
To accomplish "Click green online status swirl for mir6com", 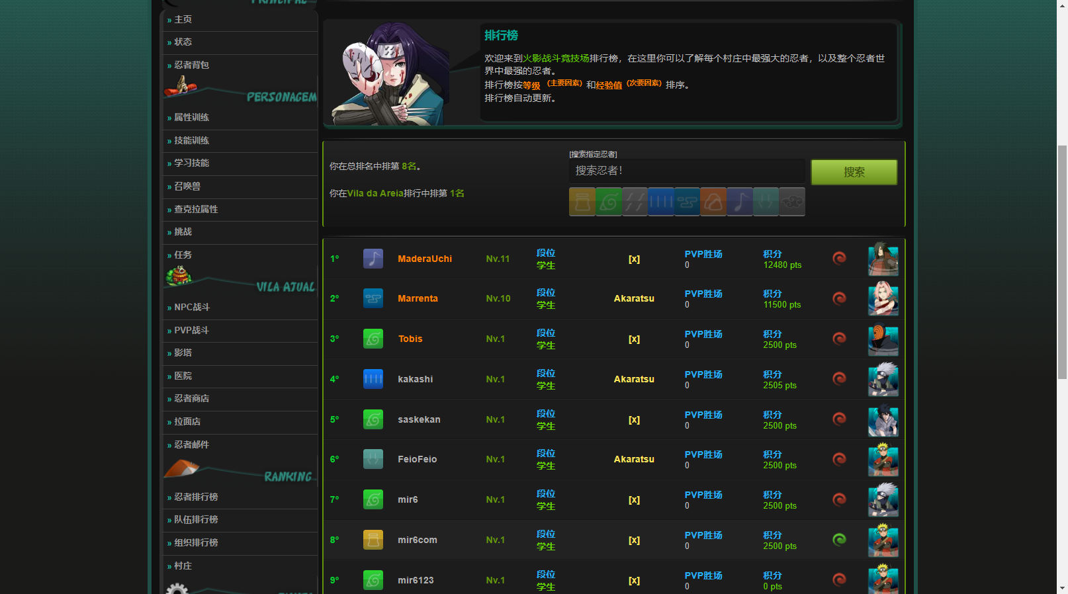I will pyautogui.click(x=839, y=540).
